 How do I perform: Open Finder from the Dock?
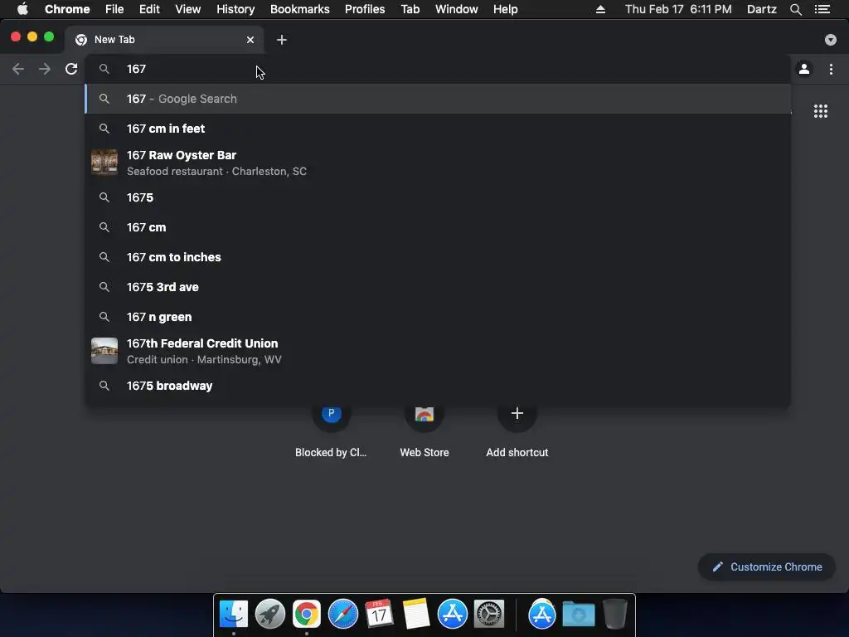(233, 614)
